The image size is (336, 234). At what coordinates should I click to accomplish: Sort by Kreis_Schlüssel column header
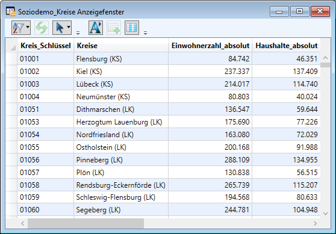click(46, 46)
